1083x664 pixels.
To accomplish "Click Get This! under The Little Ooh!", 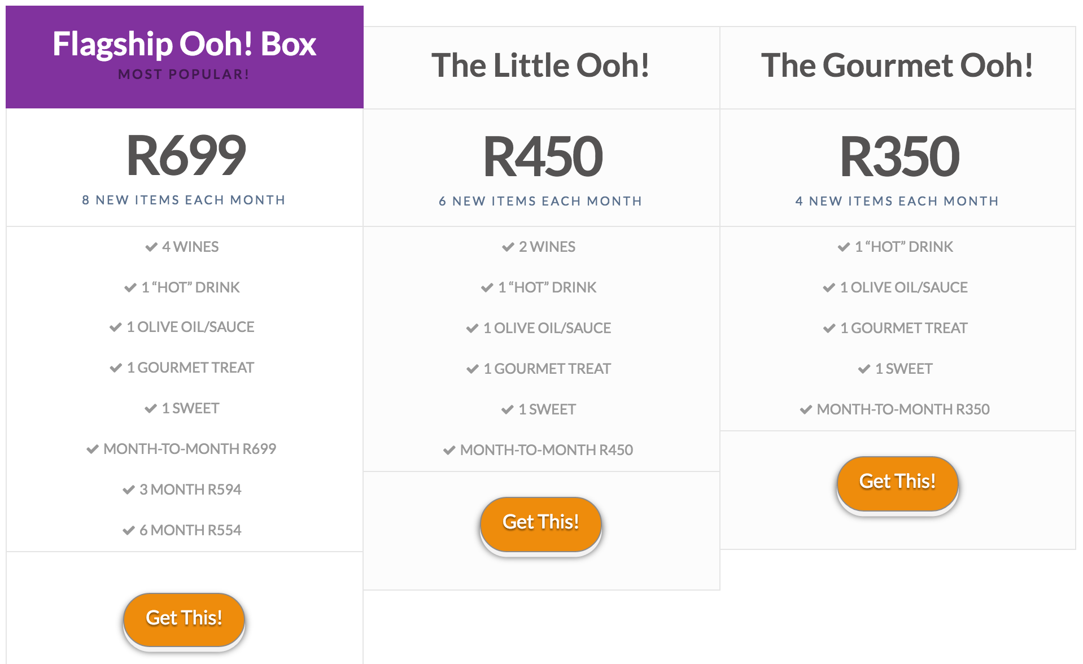I will pyautogui.click(x=540, y=523).
